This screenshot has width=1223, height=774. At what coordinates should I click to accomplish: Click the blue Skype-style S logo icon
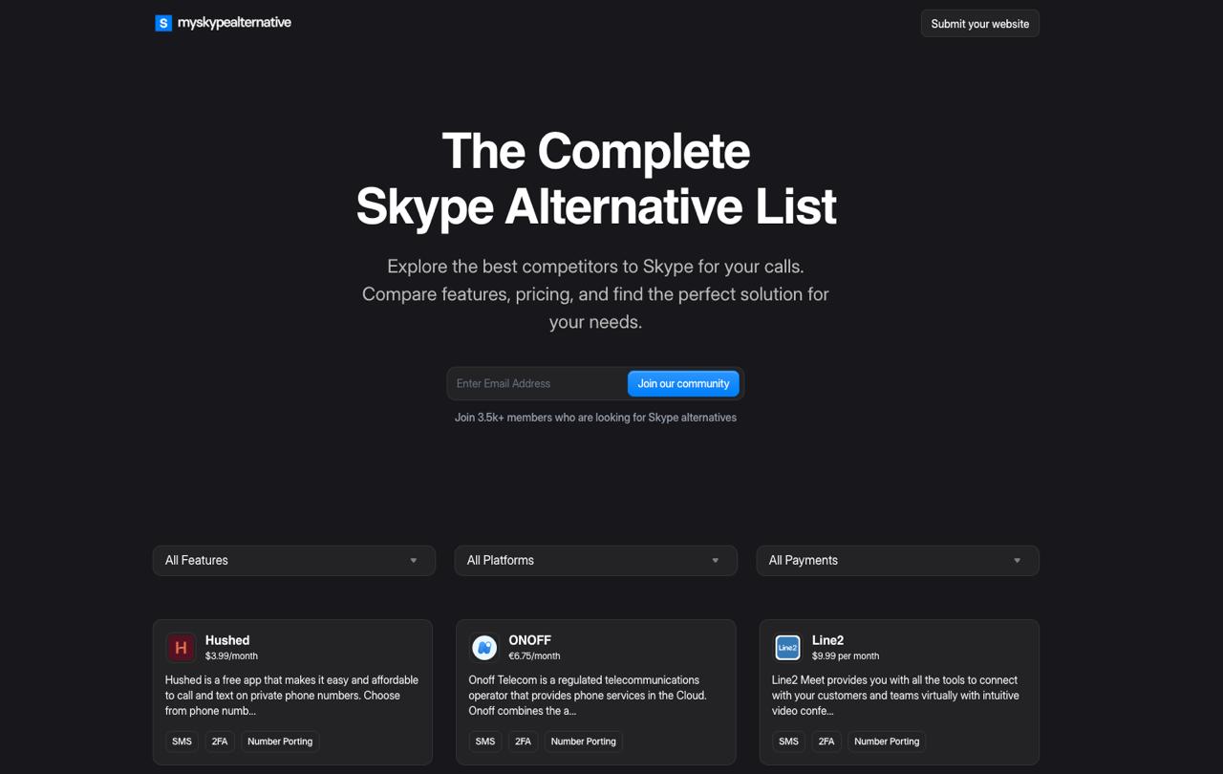[x=163, y=23]
